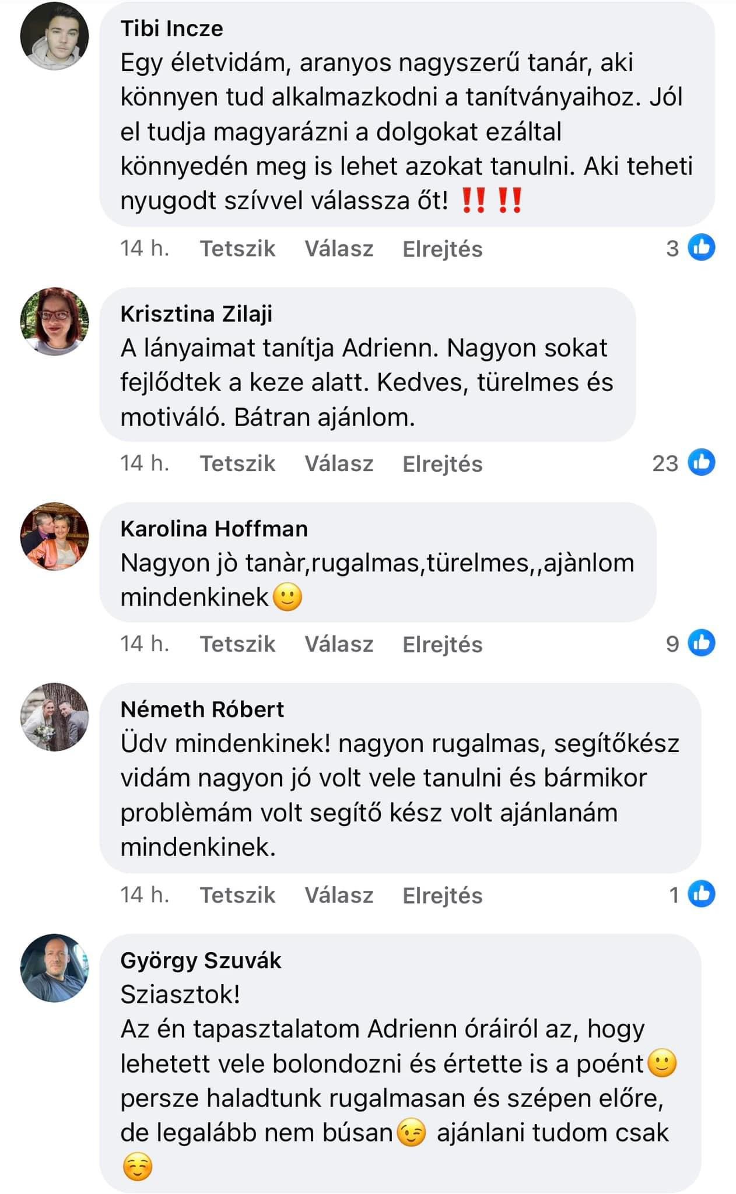Reply to Tibi Incze's comment via Válasz
This screenshot has height=1194, width=736.
[x=339, y=249]
